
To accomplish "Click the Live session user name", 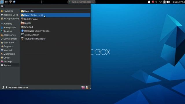I will 17,87.
